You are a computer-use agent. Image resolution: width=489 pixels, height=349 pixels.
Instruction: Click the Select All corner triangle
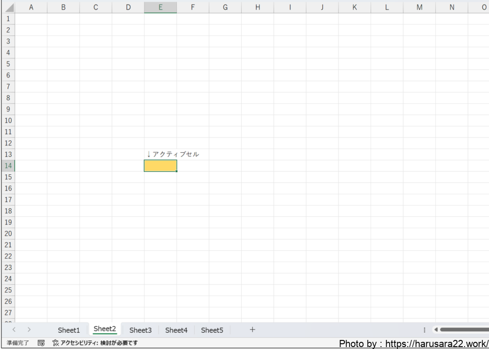(x=8, y=8)
